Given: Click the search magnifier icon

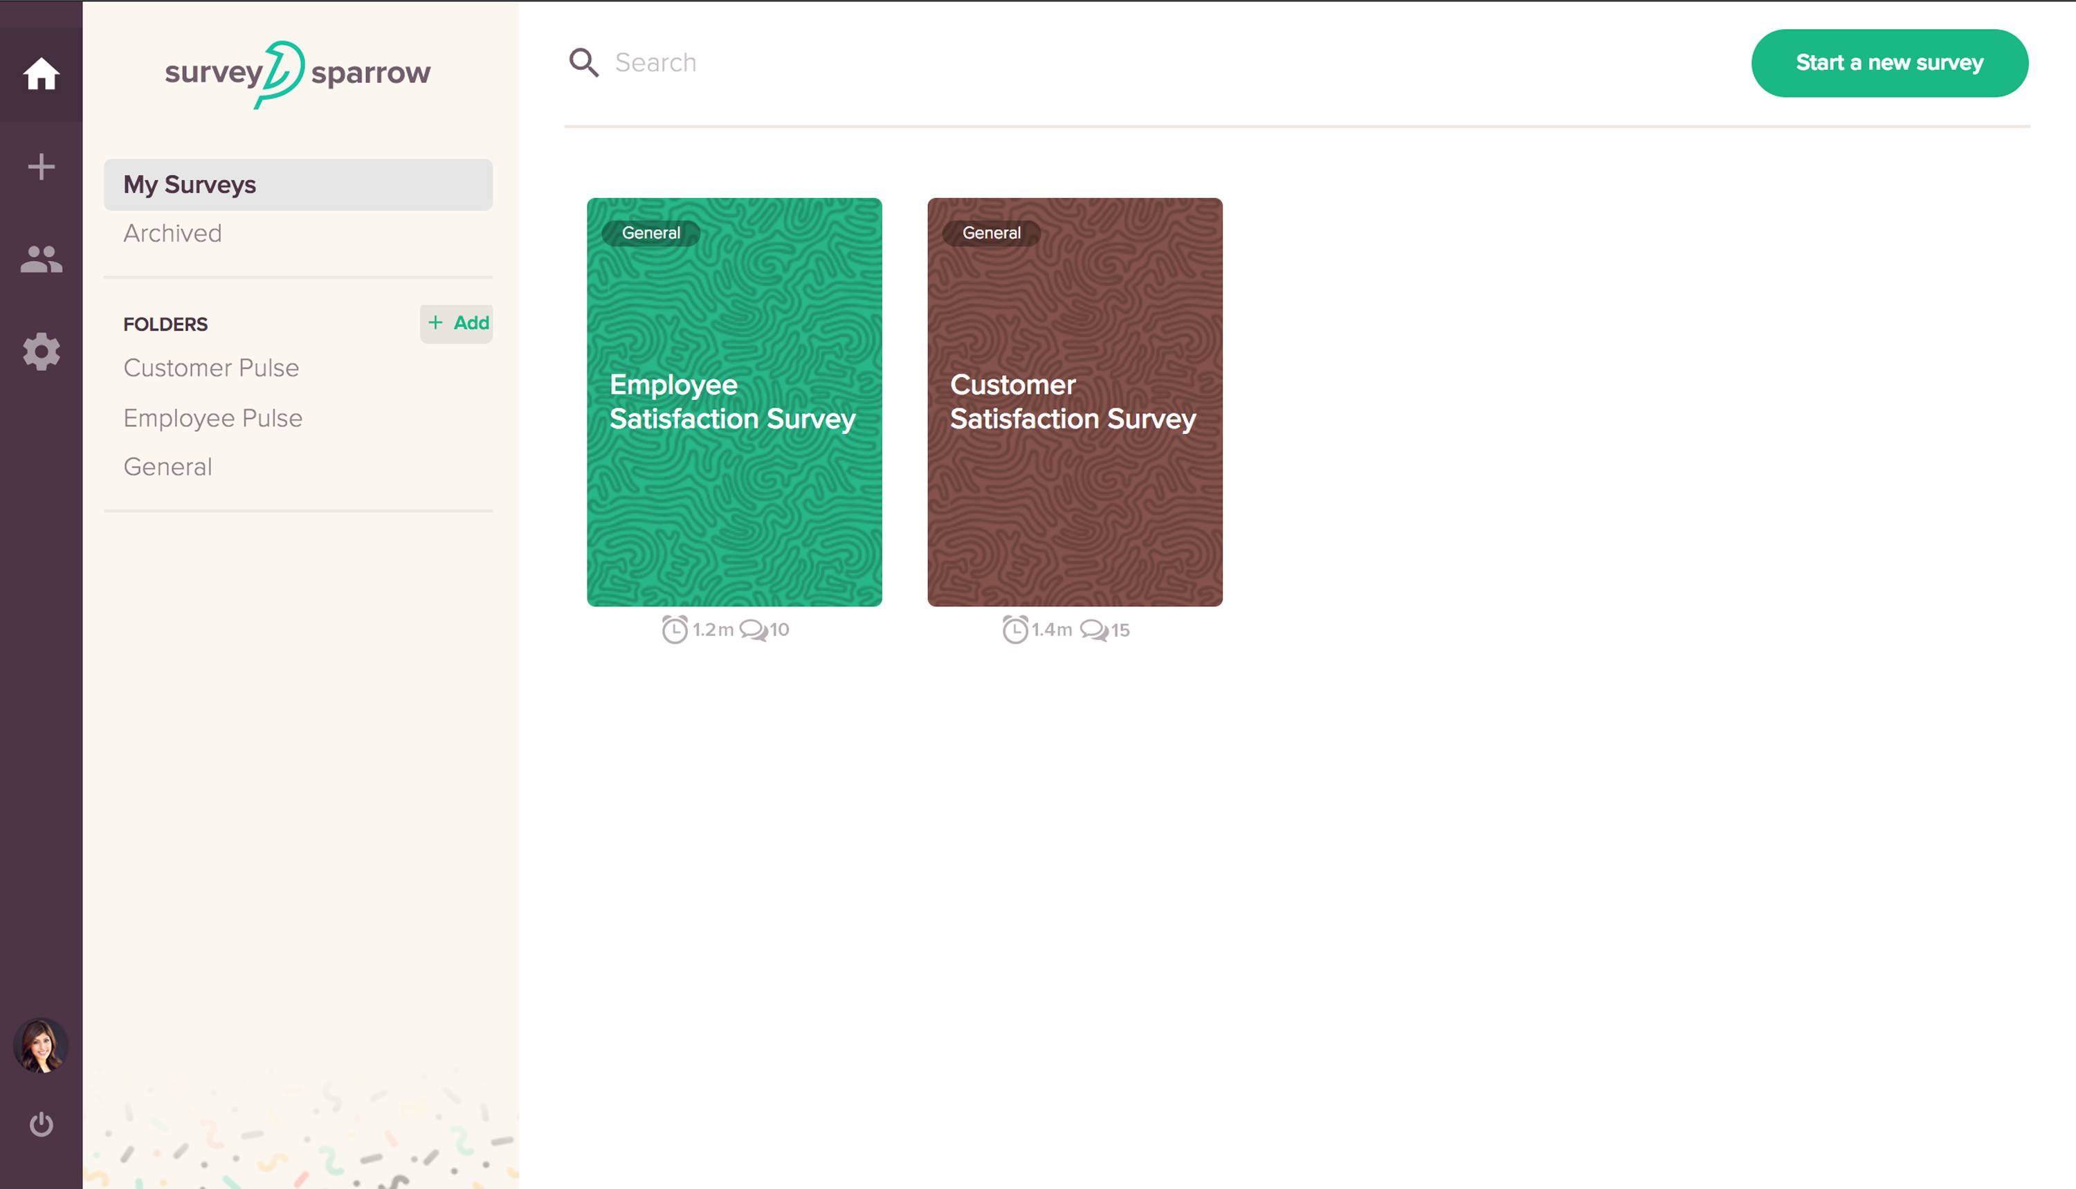Looking at the screenshot, I should click(583, 62).
